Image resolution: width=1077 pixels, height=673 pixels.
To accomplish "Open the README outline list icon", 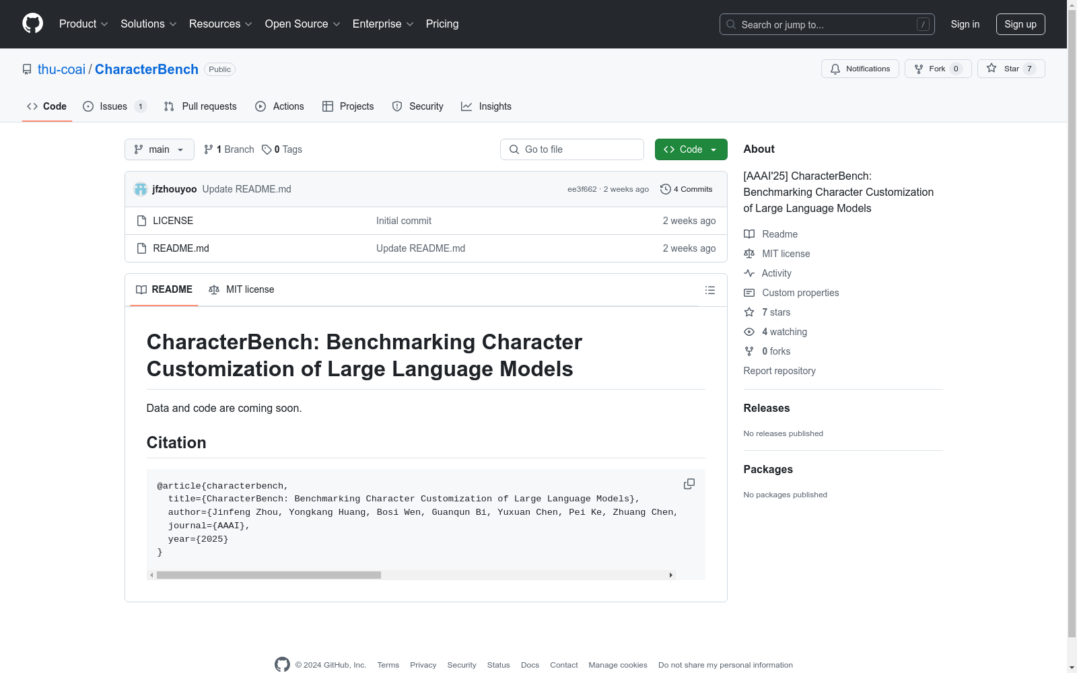I will [710, 290].
